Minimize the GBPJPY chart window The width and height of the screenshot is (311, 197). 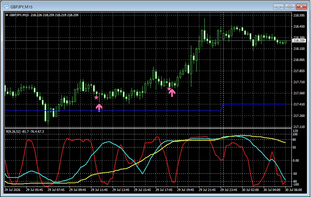(x=278, y=7)
